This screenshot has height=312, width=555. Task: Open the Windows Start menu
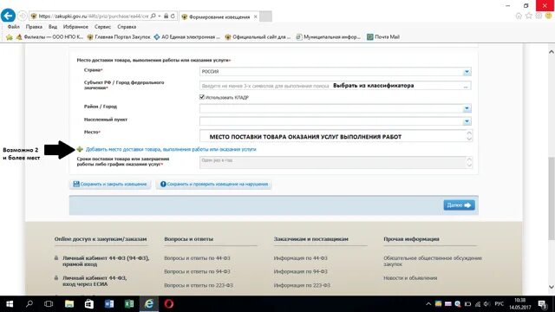pos(10,304)
